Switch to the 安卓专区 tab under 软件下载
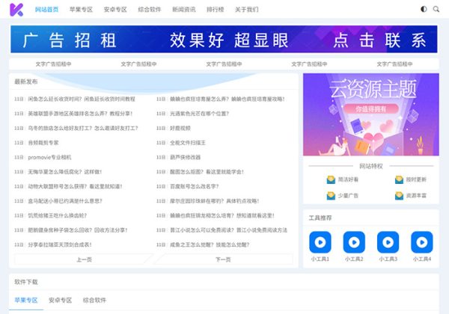449x314 pixels. 61,300
